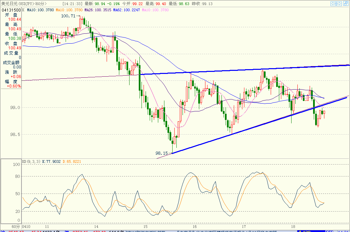This screenshot has width=350, height=232.
Task: Click the 99.0 price axis label
Action: (15, 108)
